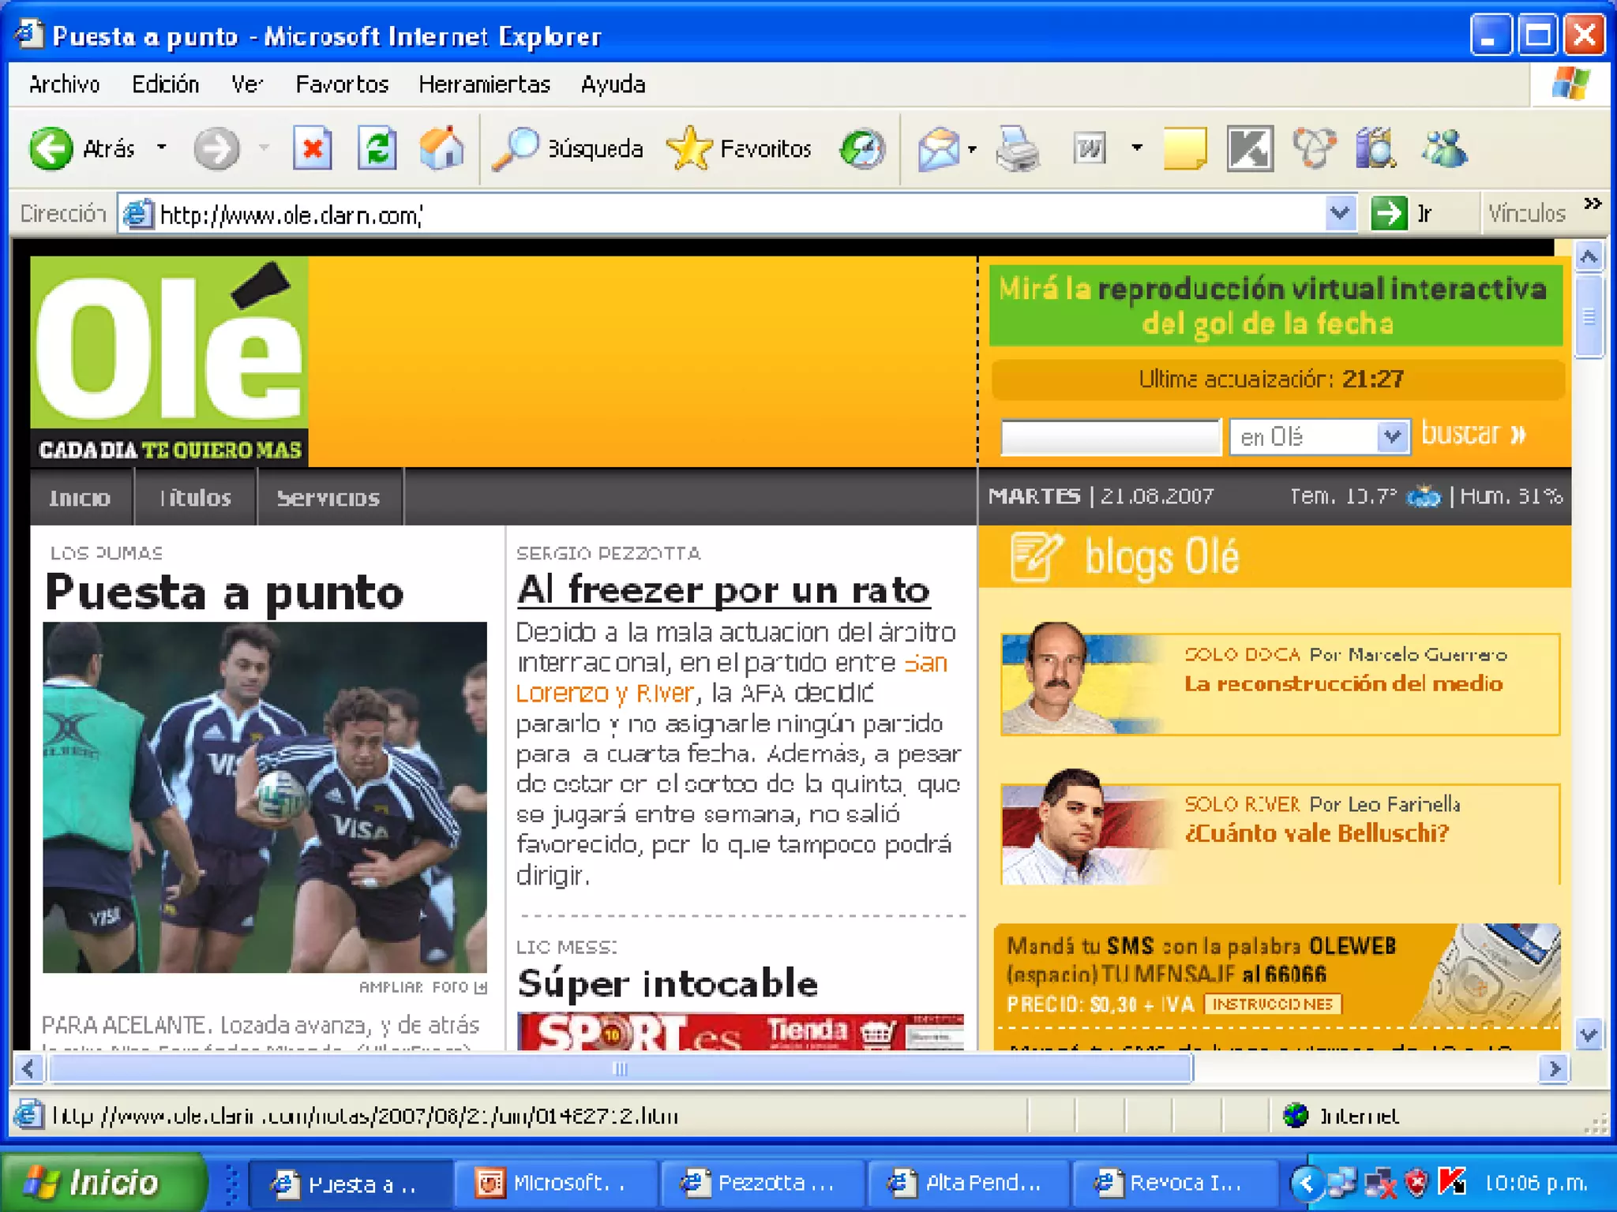Click the Print icon

coord(1017,148)
